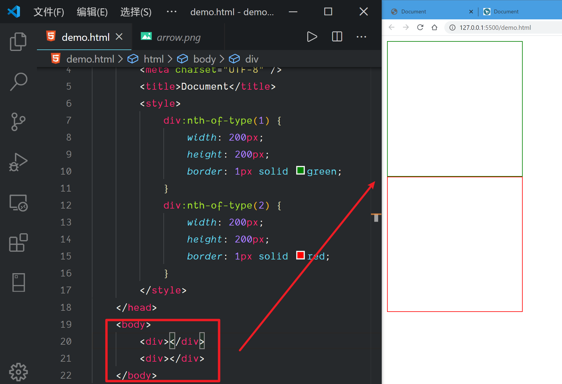Open the editor More Actions menu
Screen dimensions: 562x384
[x=361, y=37]
